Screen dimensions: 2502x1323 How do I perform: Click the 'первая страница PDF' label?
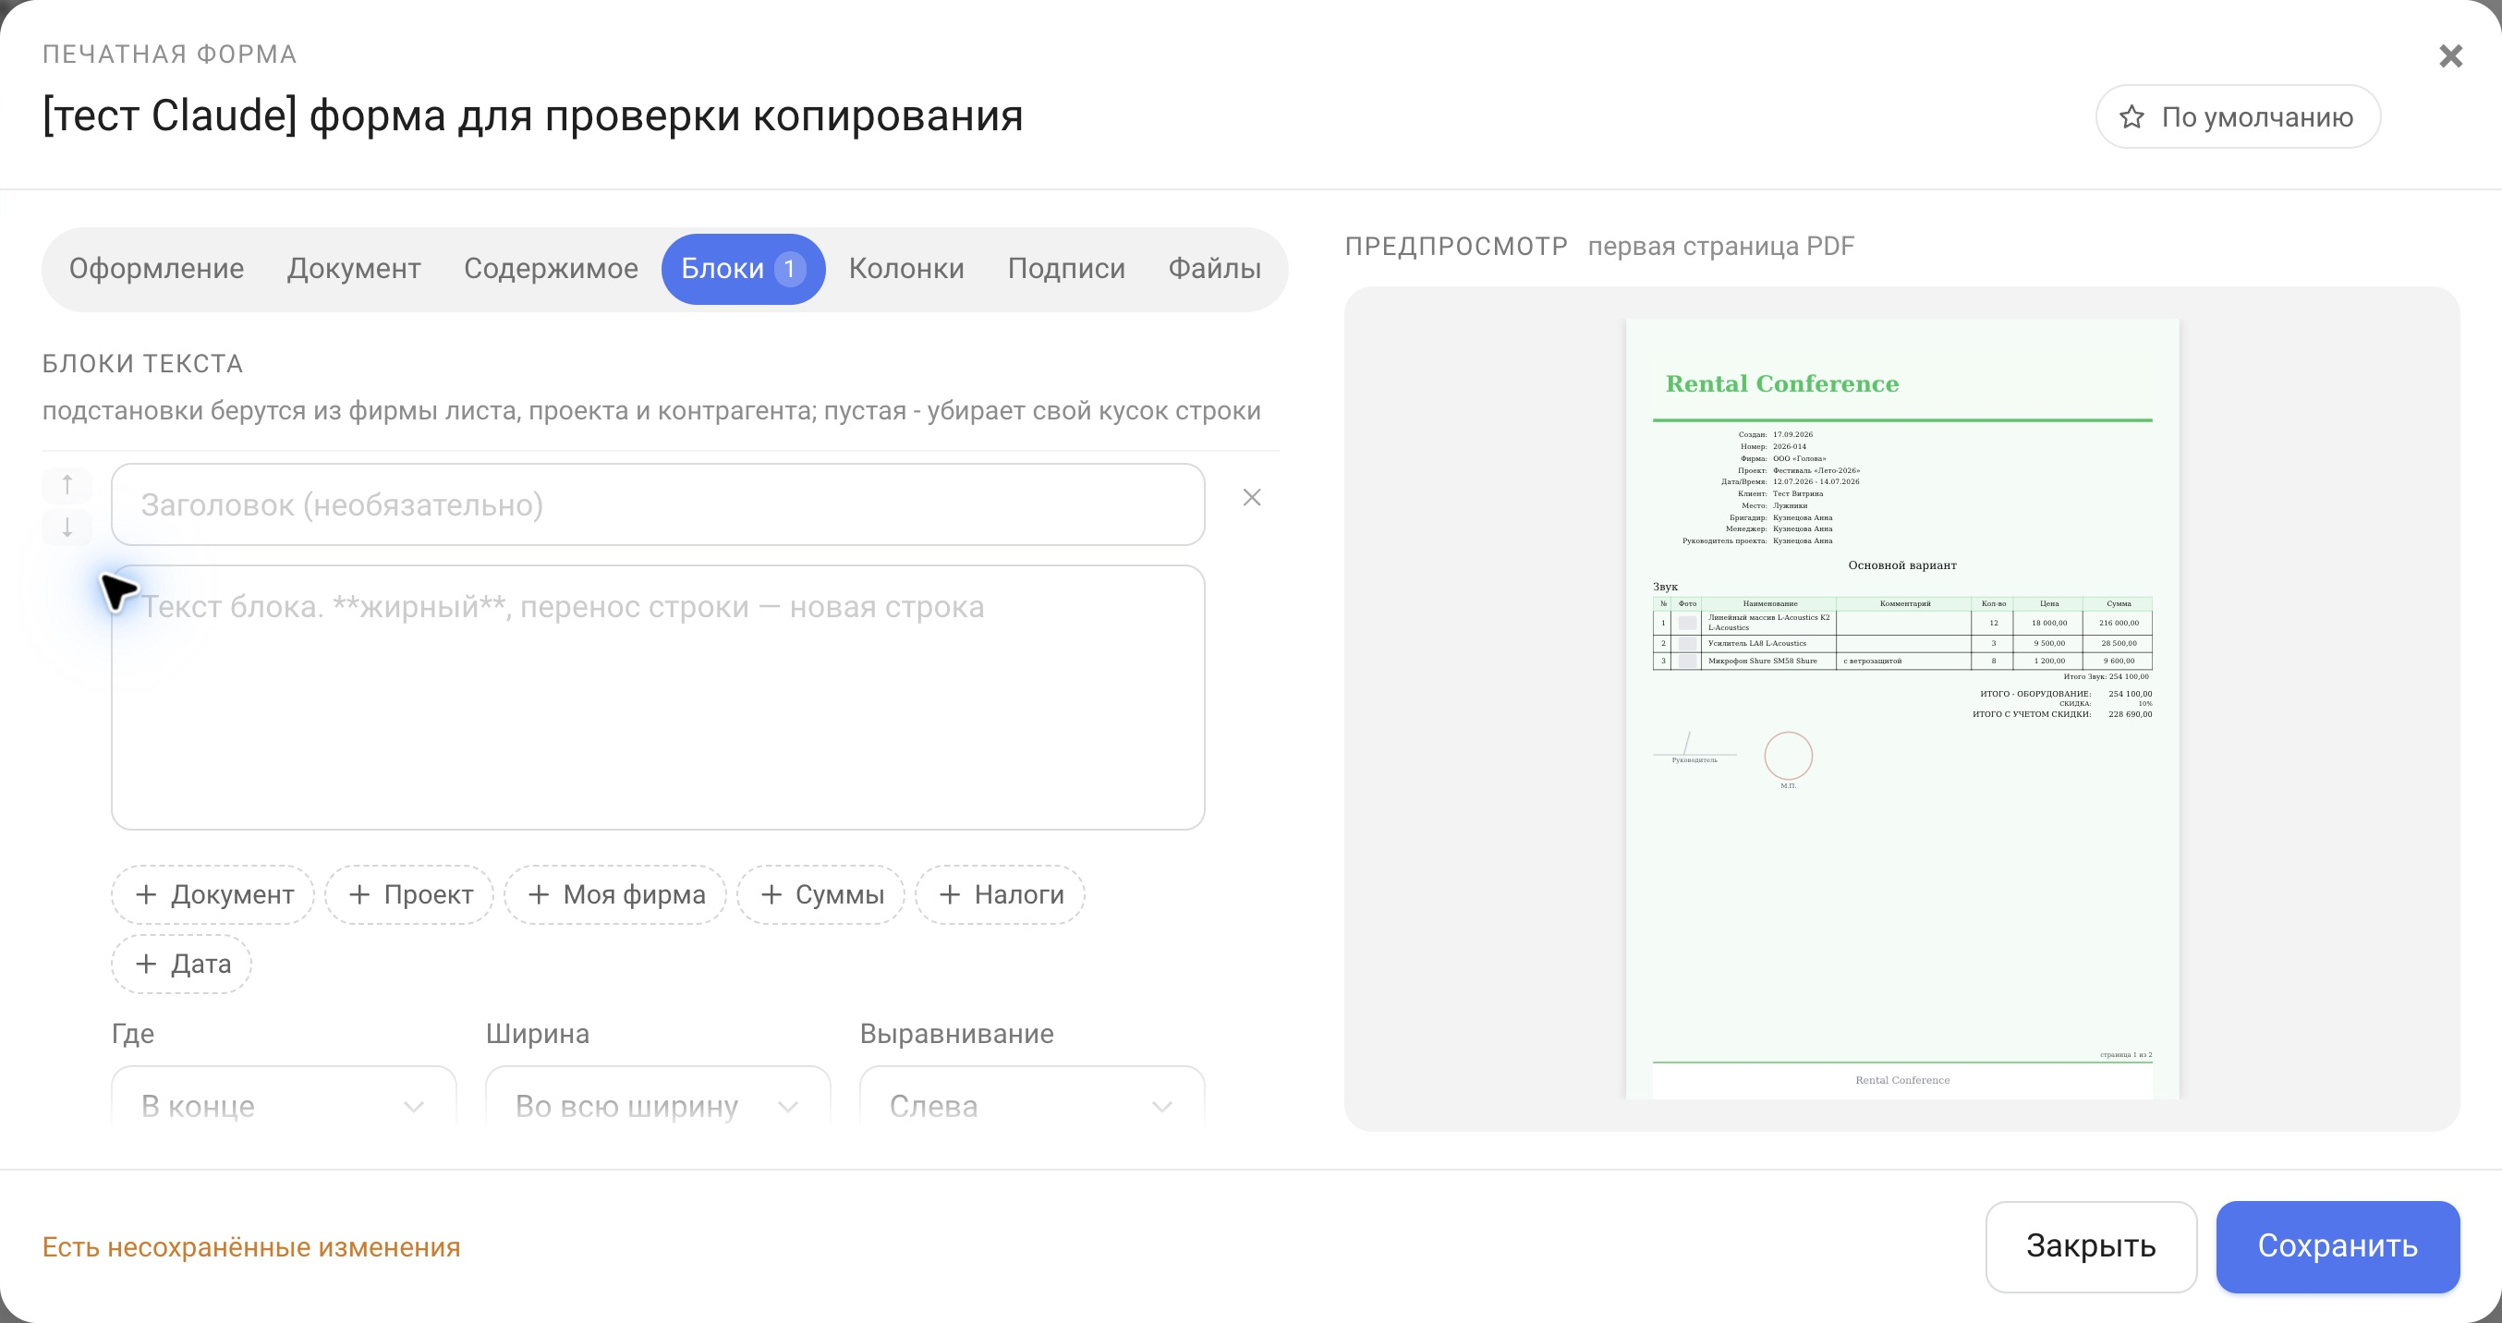click(x=1720, y=247)
